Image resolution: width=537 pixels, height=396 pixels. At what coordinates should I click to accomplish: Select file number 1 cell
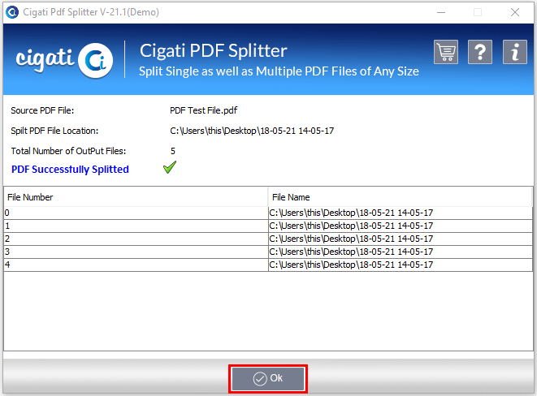136,226
